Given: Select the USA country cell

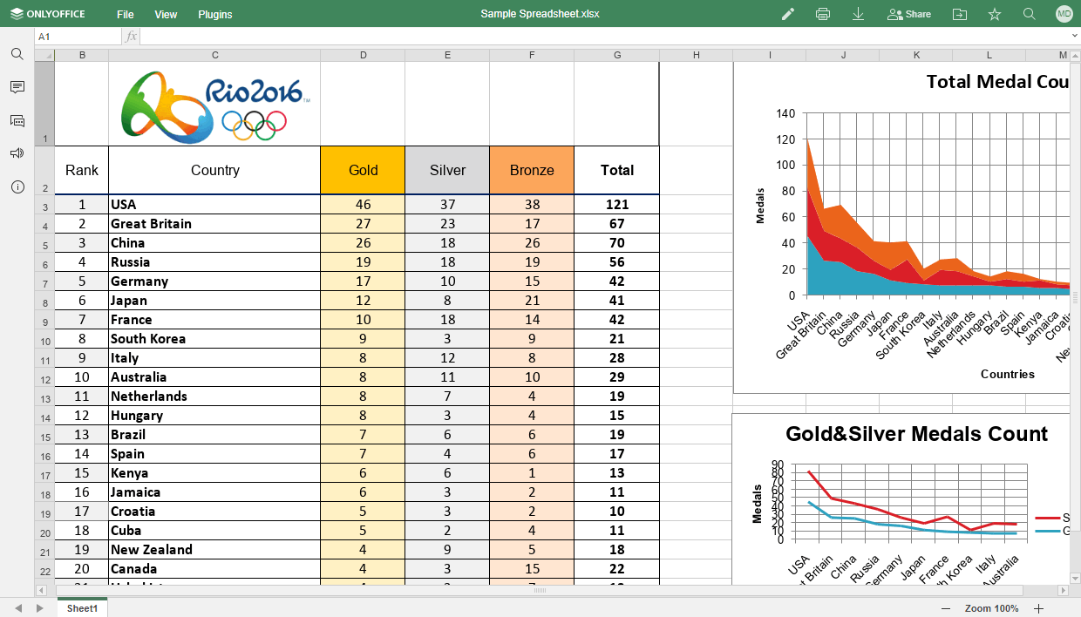Looking at the screenshot, I should tap(214, 205).
